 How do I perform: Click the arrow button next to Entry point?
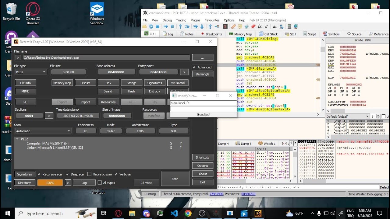[x=184, y=72]
